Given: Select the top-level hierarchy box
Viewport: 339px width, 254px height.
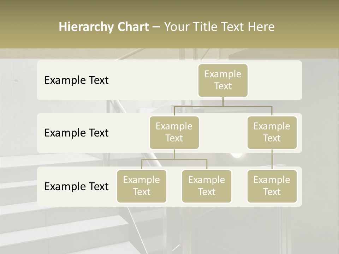Looking at the screenshot, I should pyautogui.click(x=223, y=80).
